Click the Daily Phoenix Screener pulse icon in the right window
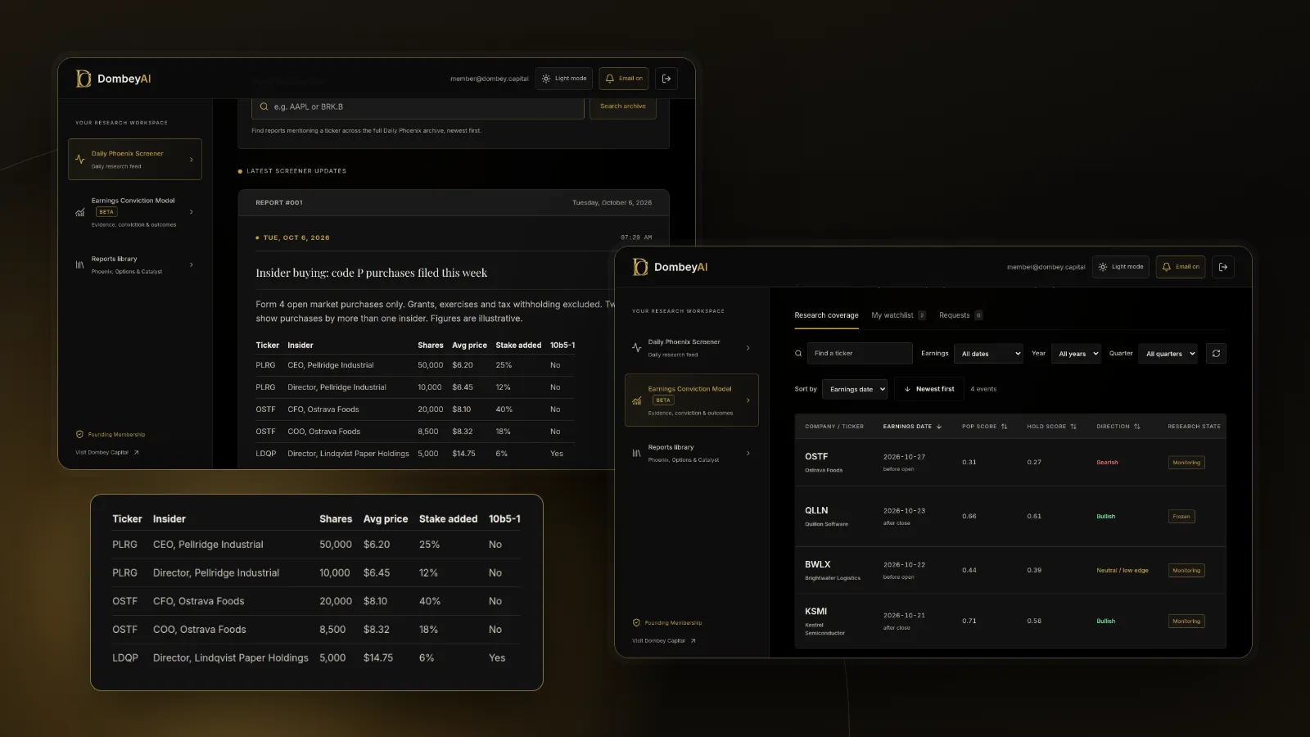The height and width of the screenshot is (737, 1310). point(636,348)
